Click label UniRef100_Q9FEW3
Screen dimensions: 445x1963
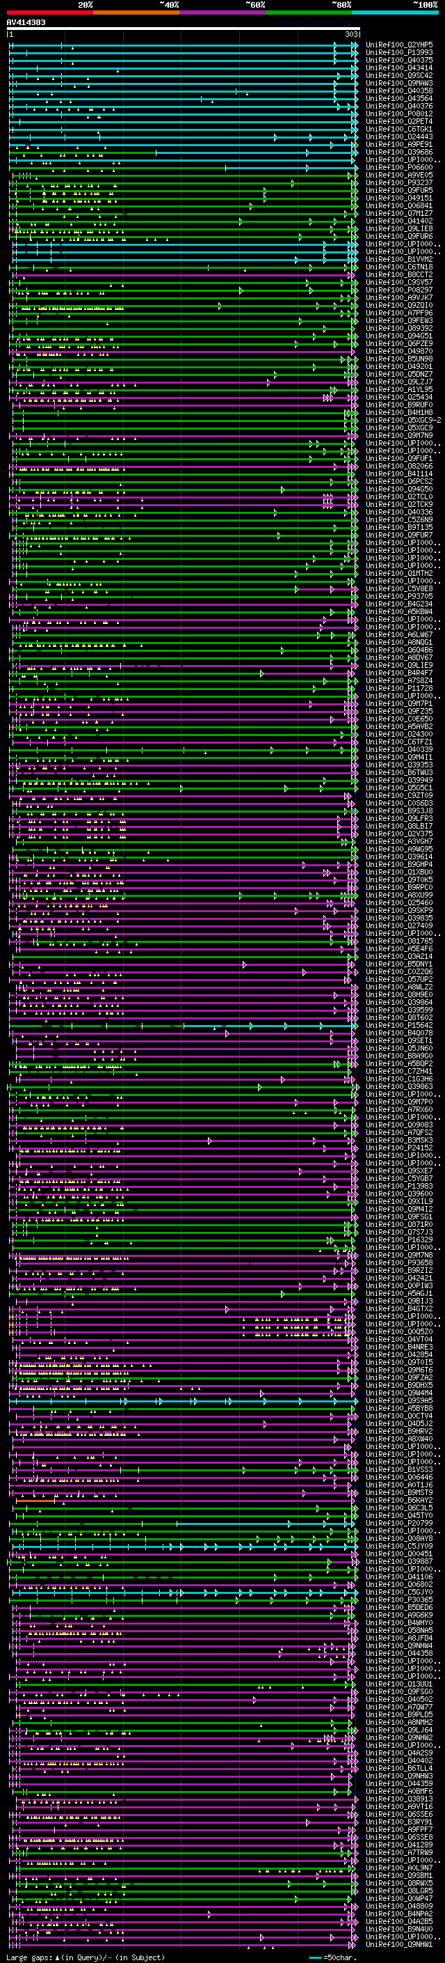pos(399,321)
